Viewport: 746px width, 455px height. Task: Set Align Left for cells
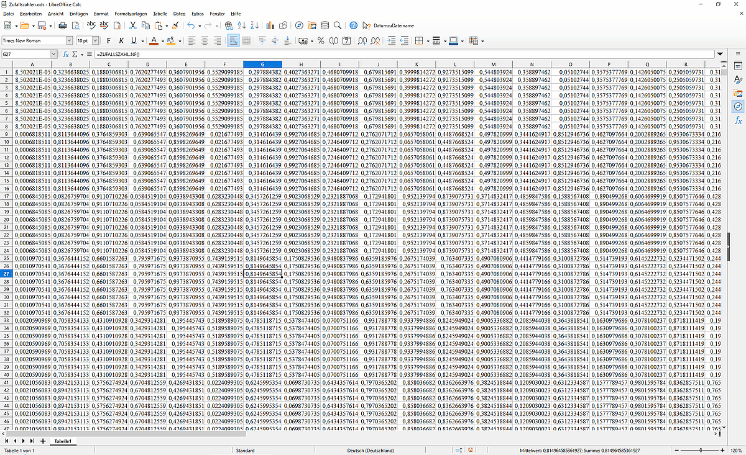(191, 40)
